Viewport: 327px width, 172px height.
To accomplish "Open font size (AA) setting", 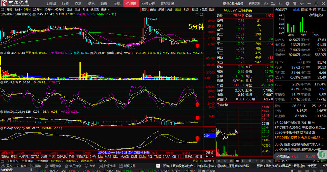I will pos(266,3).
